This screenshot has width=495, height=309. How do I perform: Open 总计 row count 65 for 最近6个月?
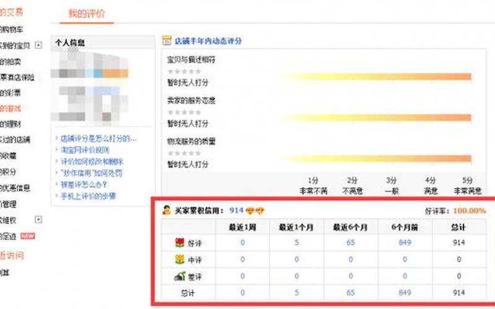[x=350, y=292]
